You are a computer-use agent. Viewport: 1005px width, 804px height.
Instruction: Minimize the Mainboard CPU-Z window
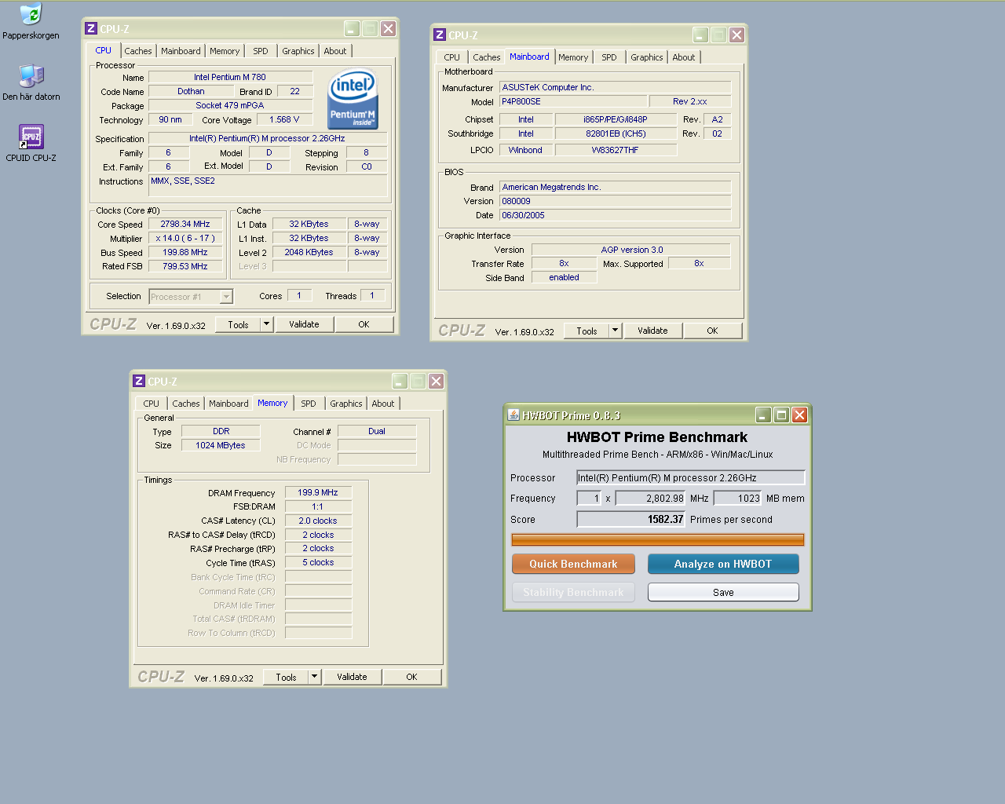click(700, 35)
